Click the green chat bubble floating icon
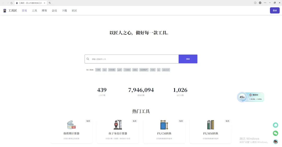 pos(275,125)
